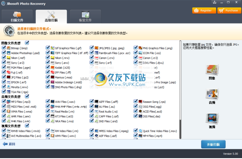Image resolution: width=242 pixels, height=159 pixels.
Task: Click the JPG/JPEG file type icon
Action: click(x=96, y=48)
